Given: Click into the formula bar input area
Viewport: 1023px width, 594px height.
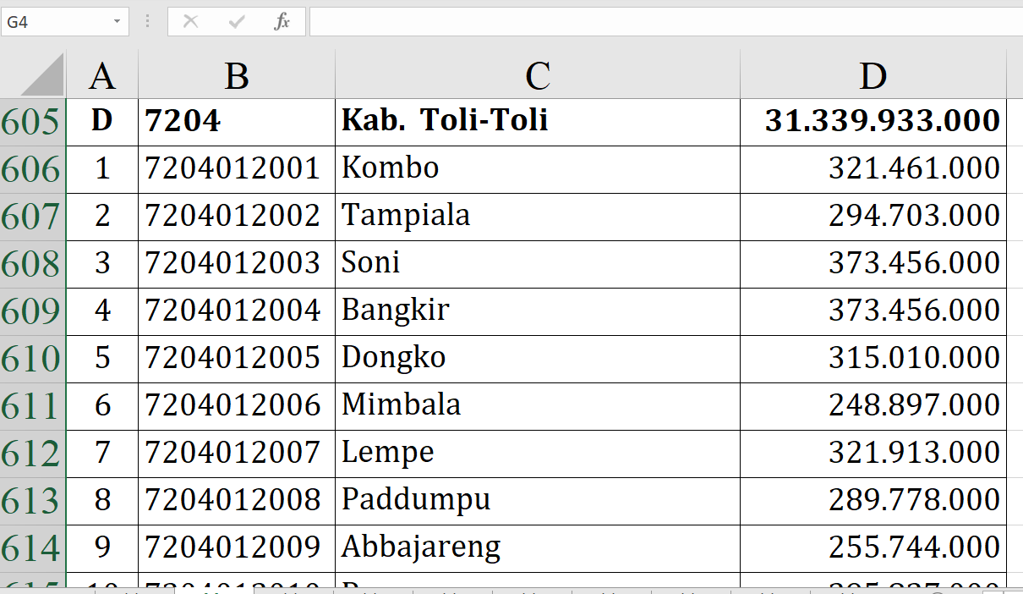Looking at the screenshot, I should coord(659,22).
